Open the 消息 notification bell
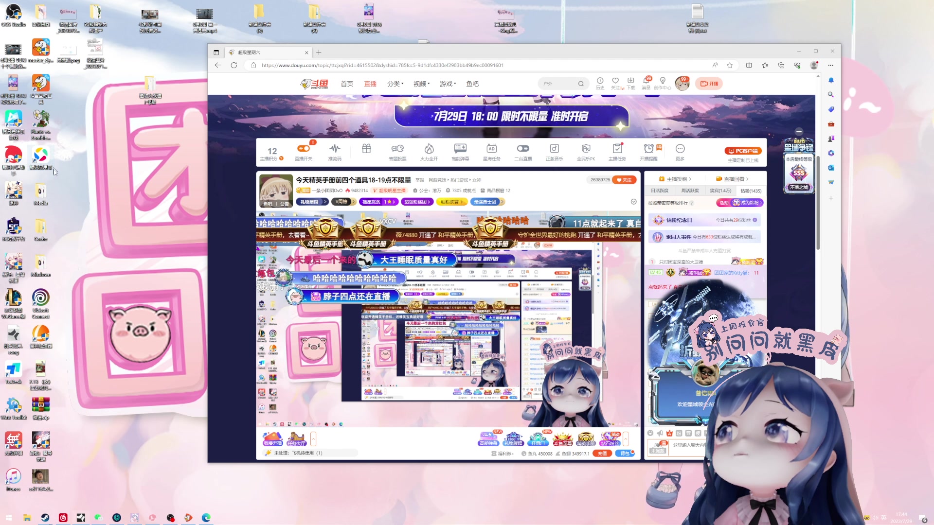 pos(647,81)
